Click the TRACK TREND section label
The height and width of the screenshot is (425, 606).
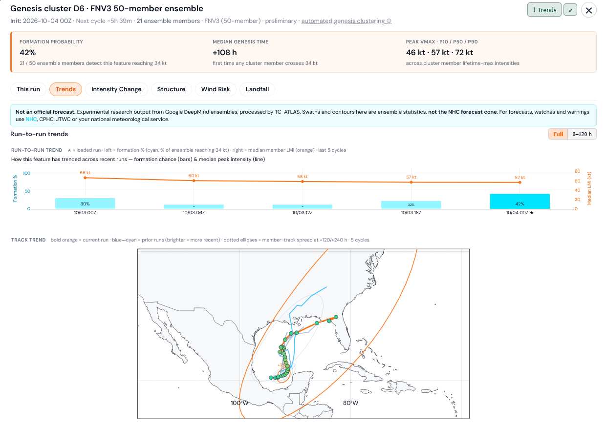tap(28, 240)
